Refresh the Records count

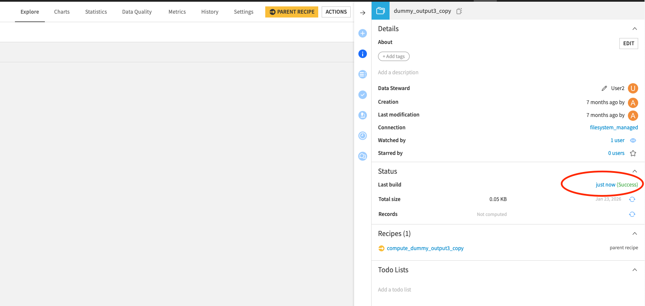point(632,214)
